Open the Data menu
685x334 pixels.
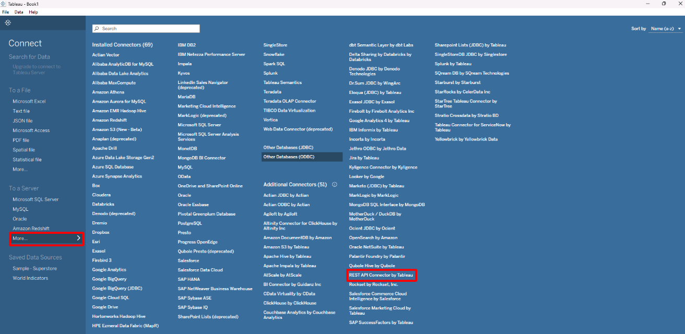[19, 12]
